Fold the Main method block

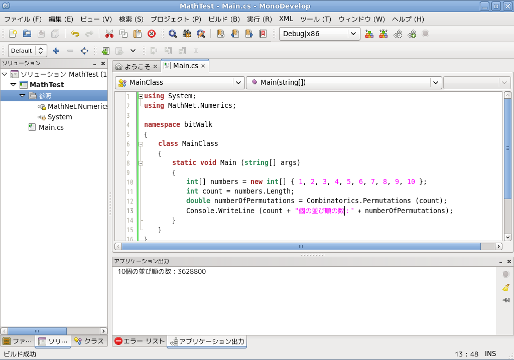tap(141, 163)
